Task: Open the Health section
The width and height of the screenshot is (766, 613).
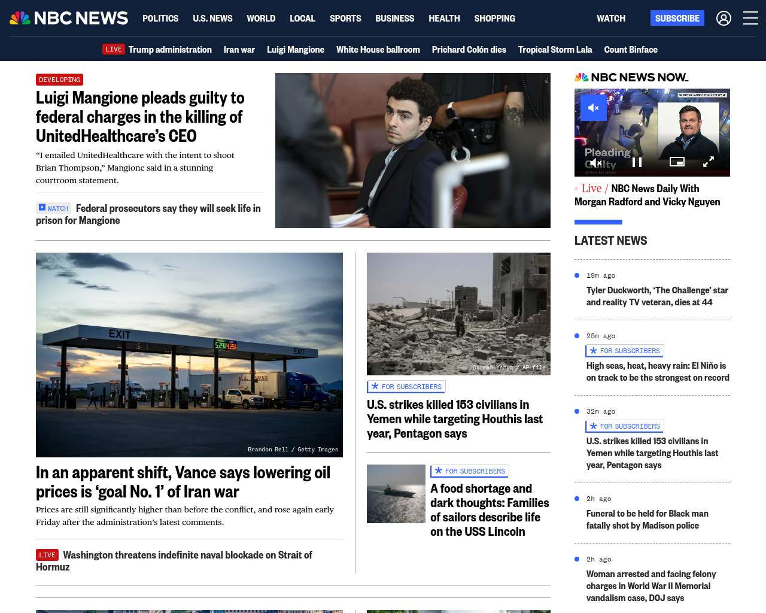Action: [x=444, y=19]
